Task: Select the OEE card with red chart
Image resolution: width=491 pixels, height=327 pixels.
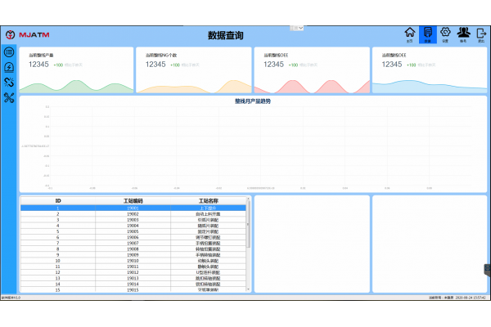Action: pyautogui.click(x=312, y=69)
